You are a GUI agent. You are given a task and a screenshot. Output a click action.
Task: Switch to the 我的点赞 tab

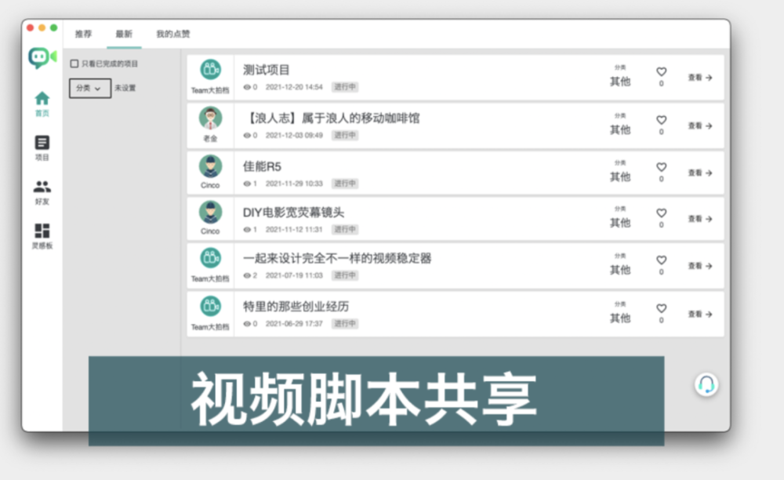coord(173,34)
